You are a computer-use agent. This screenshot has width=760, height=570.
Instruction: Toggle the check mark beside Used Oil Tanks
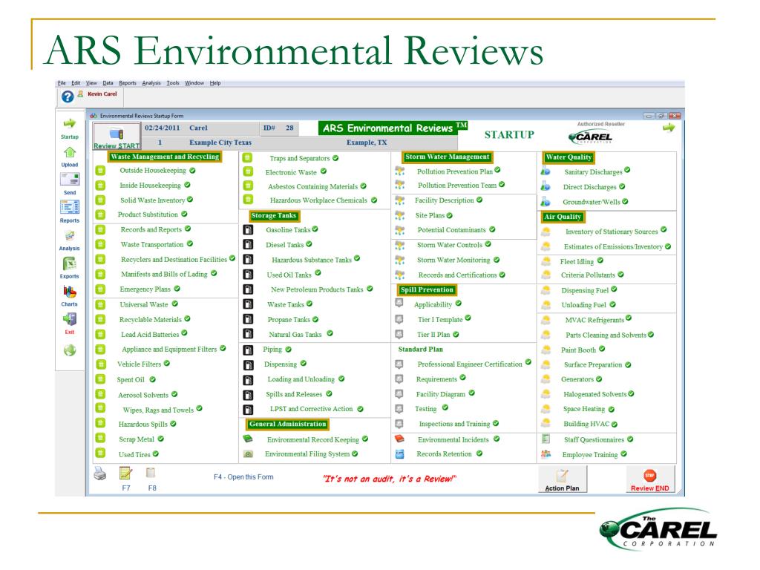(x=318, y=273)
